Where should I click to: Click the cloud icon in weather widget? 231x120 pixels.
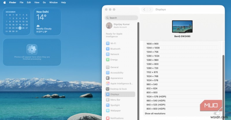click(x=38, y=26)
